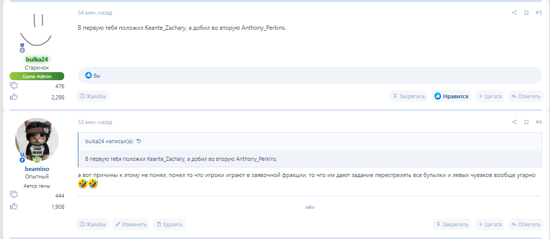Viewport: 550px width, 239px height.
Task: Click the like reaction icon beside Вы
Action: coord(88,75)
